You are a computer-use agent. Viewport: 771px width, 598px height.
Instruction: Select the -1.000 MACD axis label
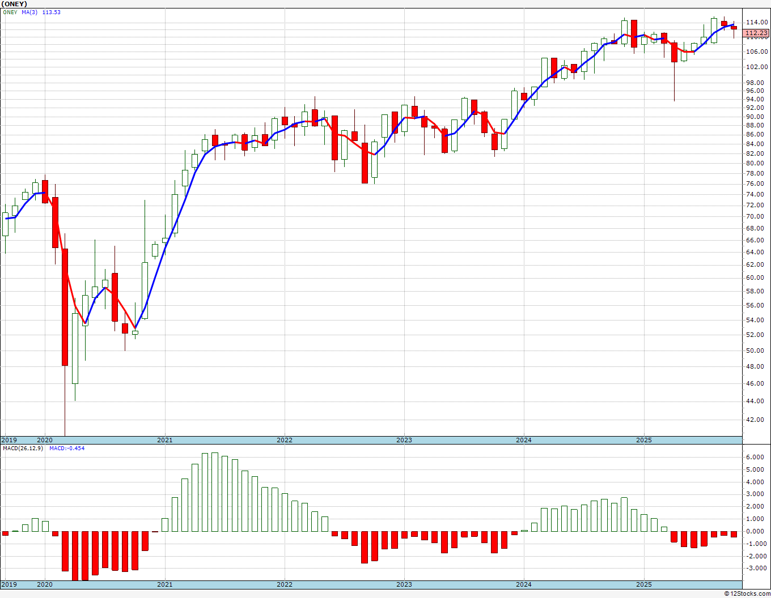click(757, 544)
